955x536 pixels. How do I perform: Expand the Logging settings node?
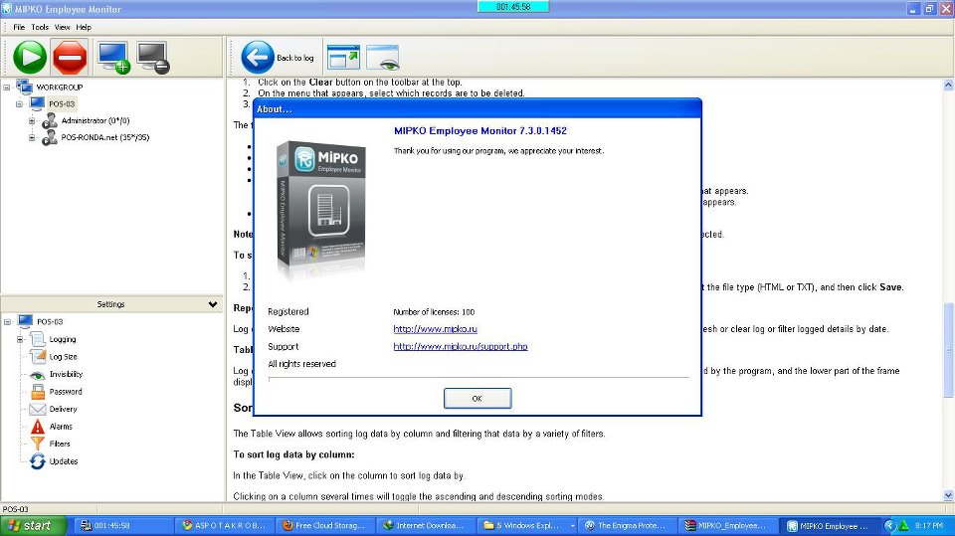(20, 339)
